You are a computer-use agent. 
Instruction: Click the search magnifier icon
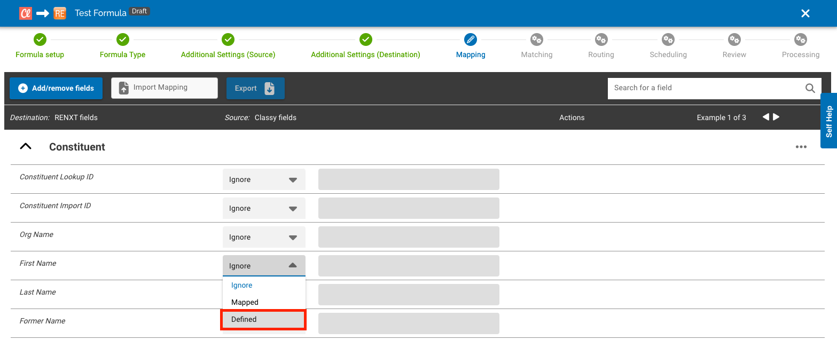coord(810,88)
